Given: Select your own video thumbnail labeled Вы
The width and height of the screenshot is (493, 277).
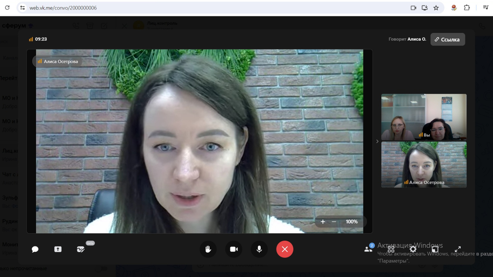Looking at the screenshot, I should [x=424, y=117].
